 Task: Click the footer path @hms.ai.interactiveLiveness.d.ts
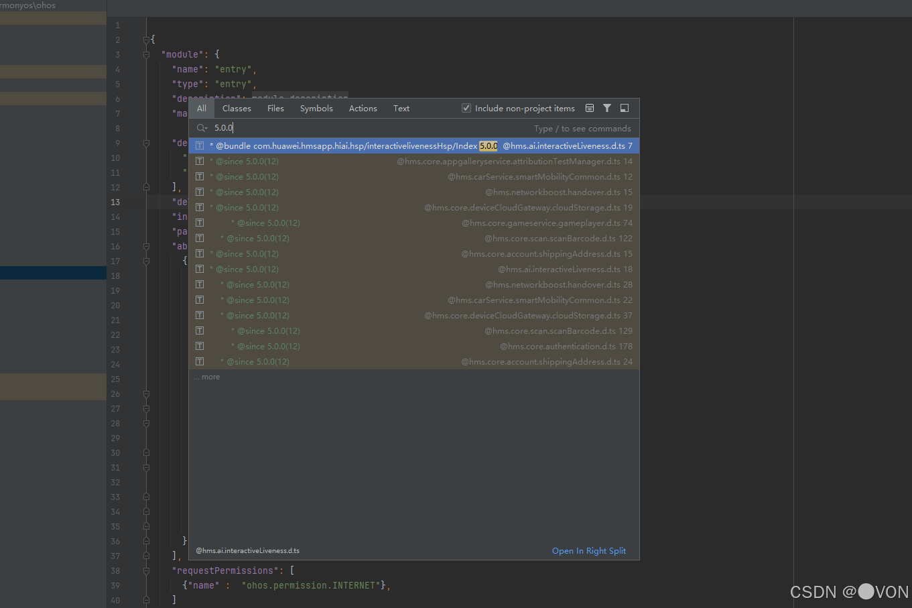(x=247, y=551)
